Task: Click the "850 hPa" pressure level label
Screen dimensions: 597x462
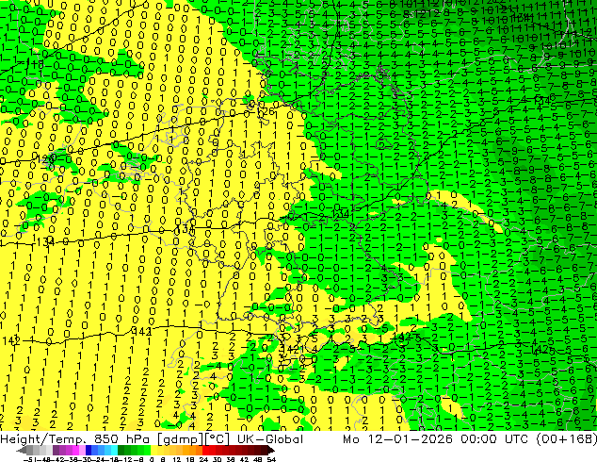Action: click(x=123, y=438)
